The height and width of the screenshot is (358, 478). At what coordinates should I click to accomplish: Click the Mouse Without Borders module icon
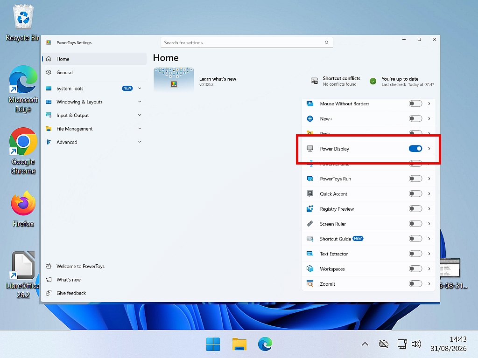310,104
